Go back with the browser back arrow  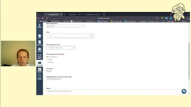coord(38,18)
